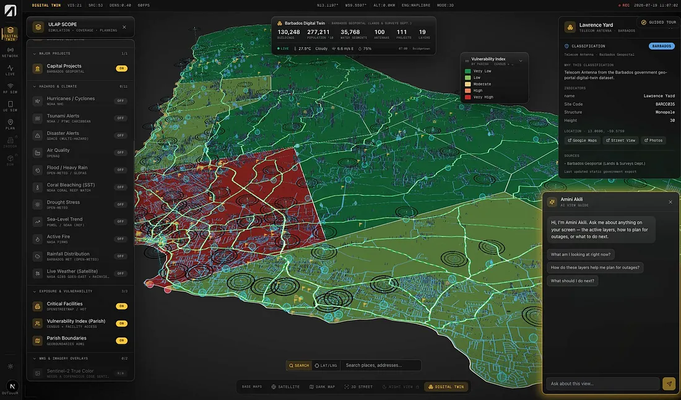Turn off Vulnerability Index (Parish) layer

(x=121, y=323)
